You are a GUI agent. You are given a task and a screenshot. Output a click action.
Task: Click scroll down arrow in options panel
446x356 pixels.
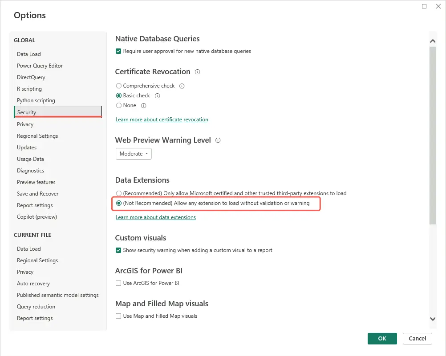(433, 319)
